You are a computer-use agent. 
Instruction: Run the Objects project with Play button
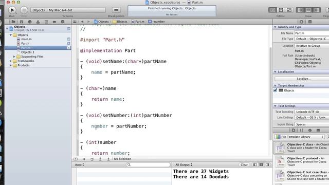click(x=12, y=10)
